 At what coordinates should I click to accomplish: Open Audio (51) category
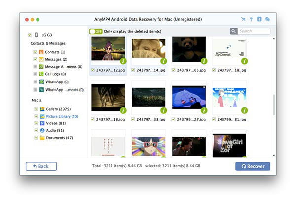(x=55, y=130)
